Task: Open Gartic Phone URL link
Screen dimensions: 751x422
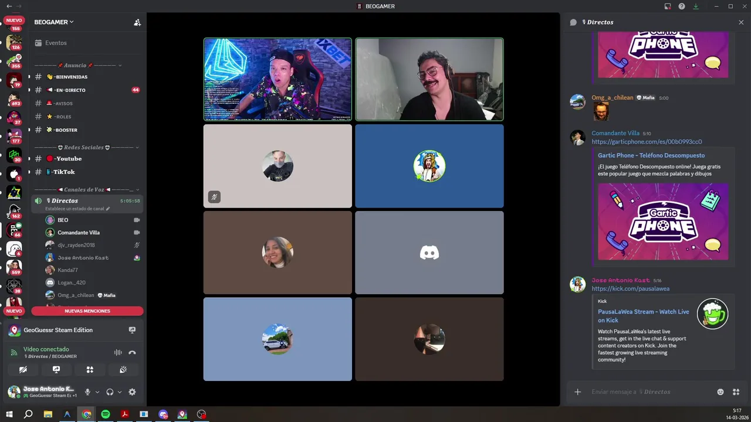Action: [647, 142]
